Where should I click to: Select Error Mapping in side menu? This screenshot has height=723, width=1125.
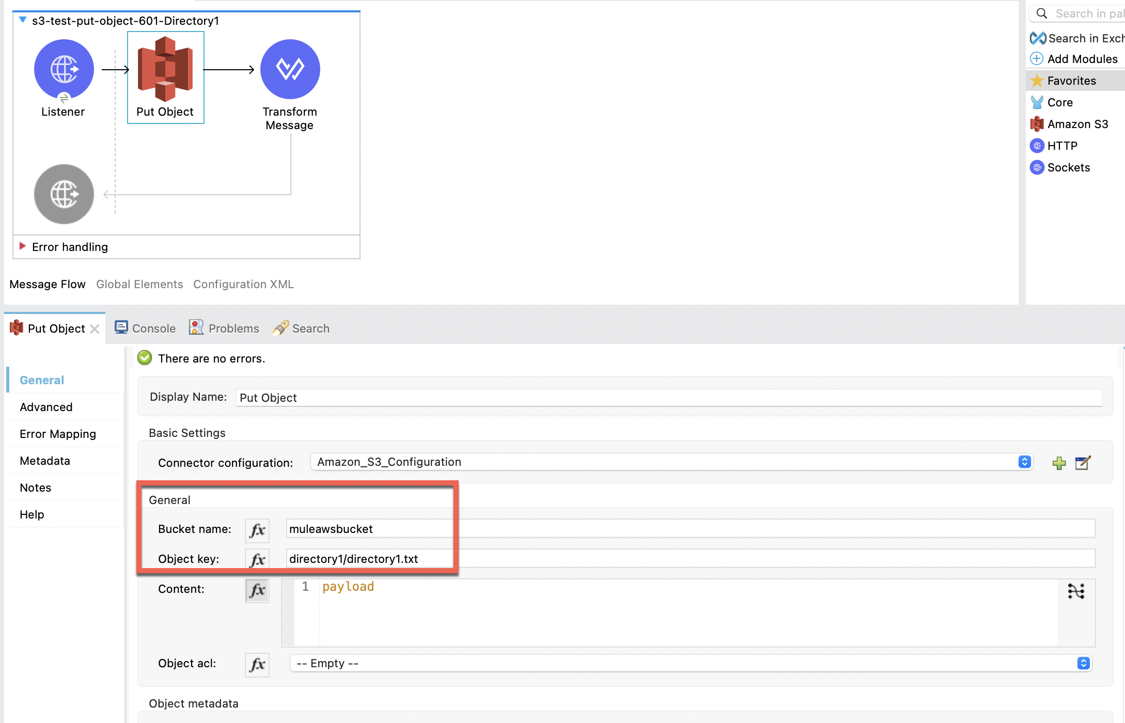click(x=58, y=434)
